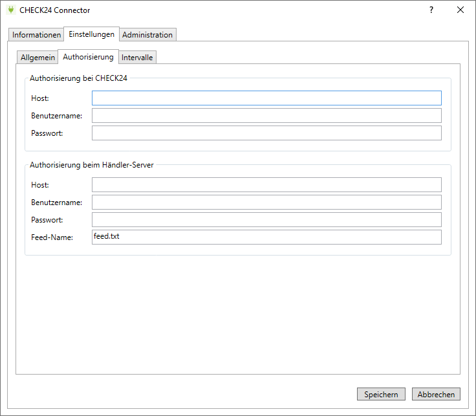The width and height of the screenshot is (476, 416).
Task: Select the Einstellungen tab
Action: pyautogui.click(x=91, y=34)
